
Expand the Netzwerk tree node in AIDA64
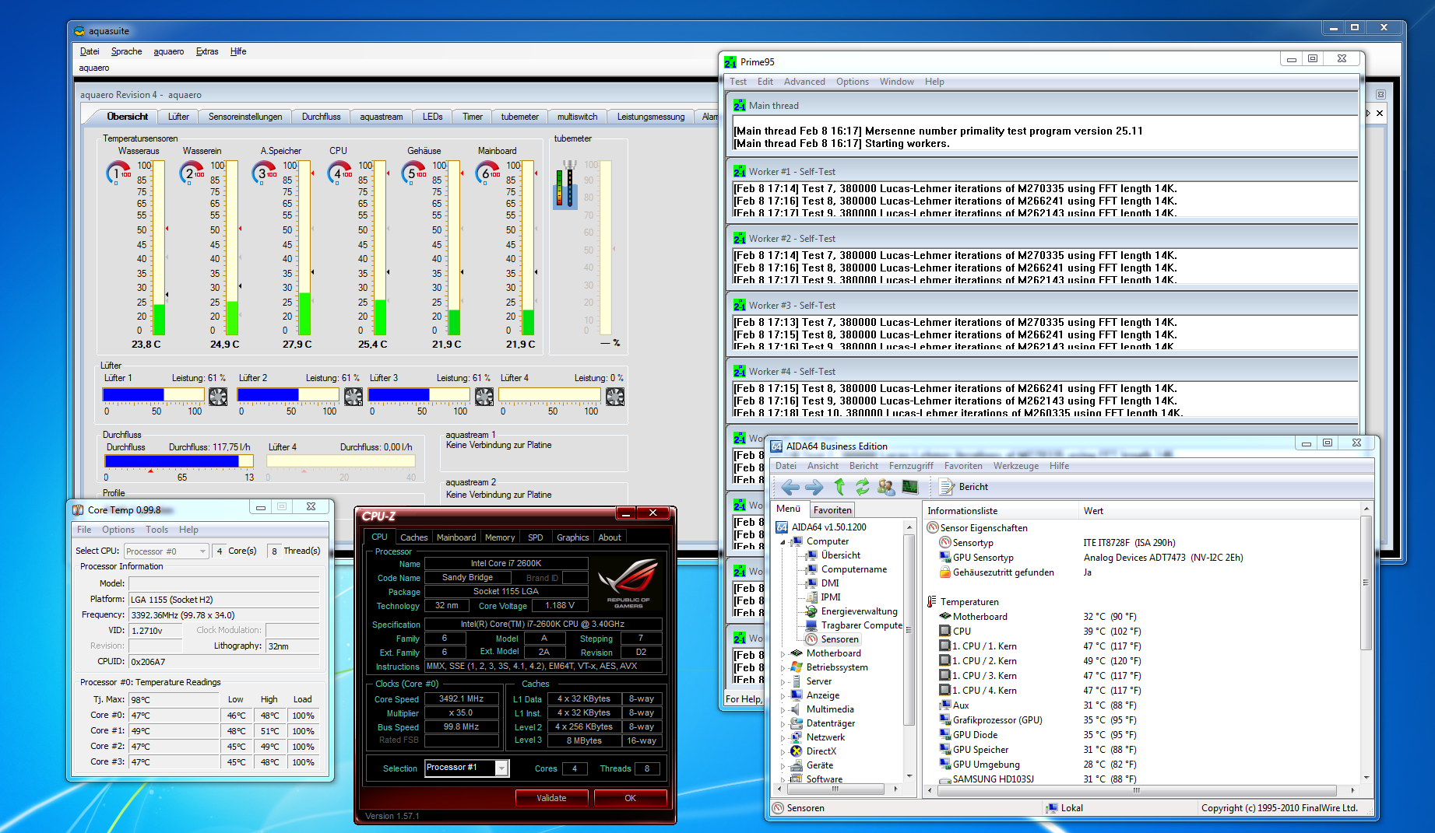tap(783, 738)
